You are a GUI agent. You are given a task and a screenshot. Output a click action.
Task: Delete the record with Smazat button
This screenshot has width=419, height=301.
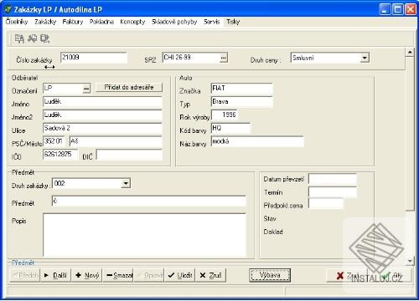(118, 275)
